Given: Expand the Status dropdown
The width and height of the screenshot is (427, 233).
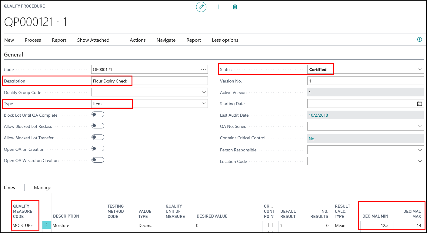Looking at the screenshot, I should [420, 70].
